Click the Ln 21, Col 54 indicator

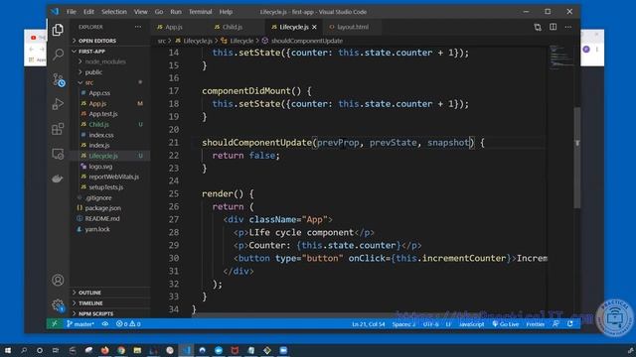click(369, 324)
